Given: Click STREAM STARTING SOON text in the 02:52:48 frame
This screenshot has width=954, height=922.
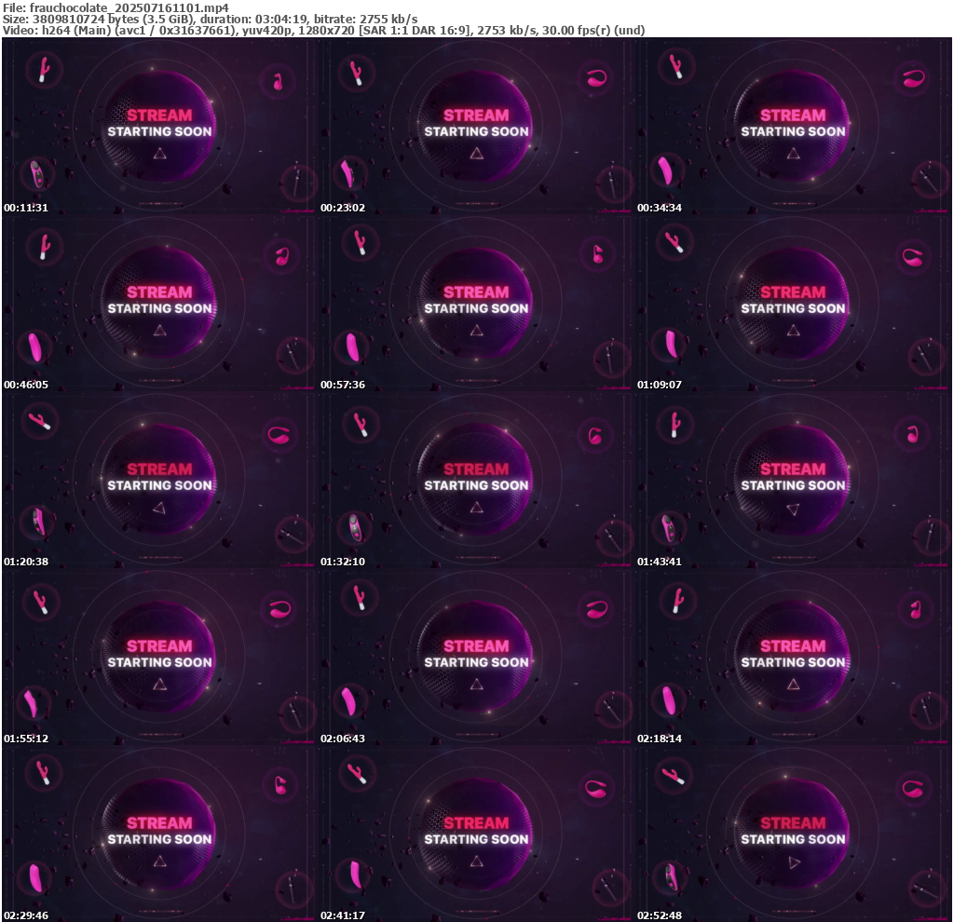Looking at the screenshot, I should [794, 831].
